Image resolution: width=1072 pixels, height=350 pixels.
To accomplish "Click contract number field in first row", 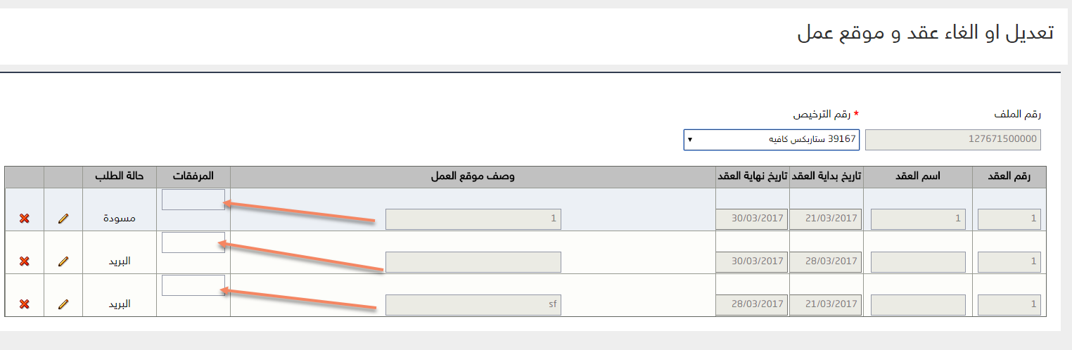I will [x=1009, y=219].
